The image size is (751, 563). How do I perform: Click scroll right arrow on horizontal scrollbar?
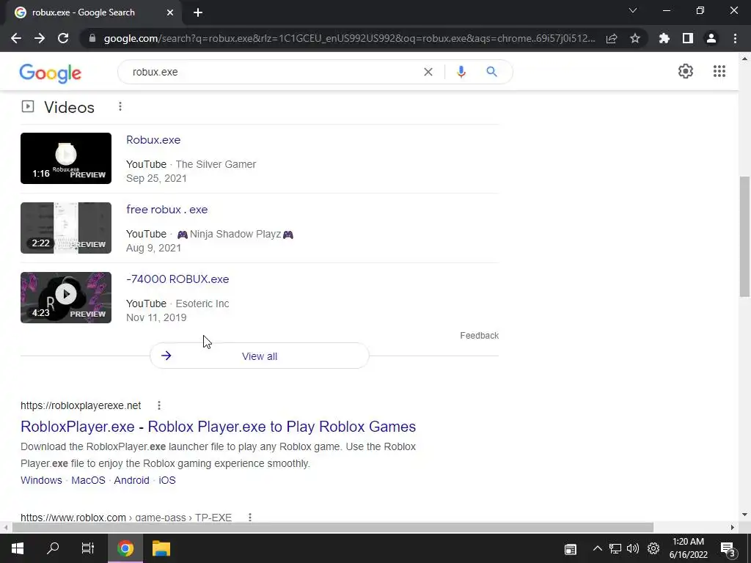733,528
